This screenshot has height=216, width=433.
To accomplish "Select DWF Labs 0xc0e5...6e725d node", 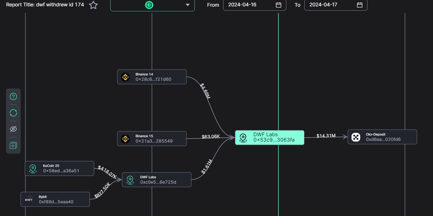I will (157, 180).
